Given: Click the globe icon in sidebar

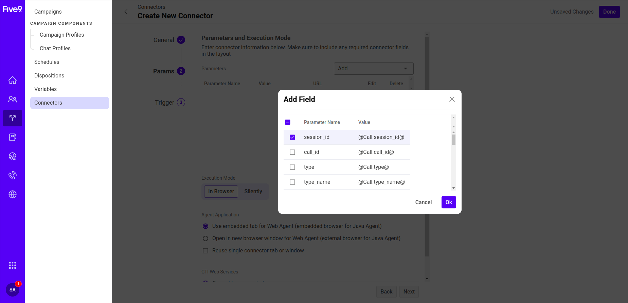Looking at the screenshot, I should coord(13,194).
